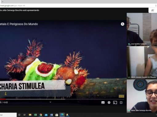The image size is (157, 117).
Task: Cast the video to another screen
Action: (x=115, y=103)
